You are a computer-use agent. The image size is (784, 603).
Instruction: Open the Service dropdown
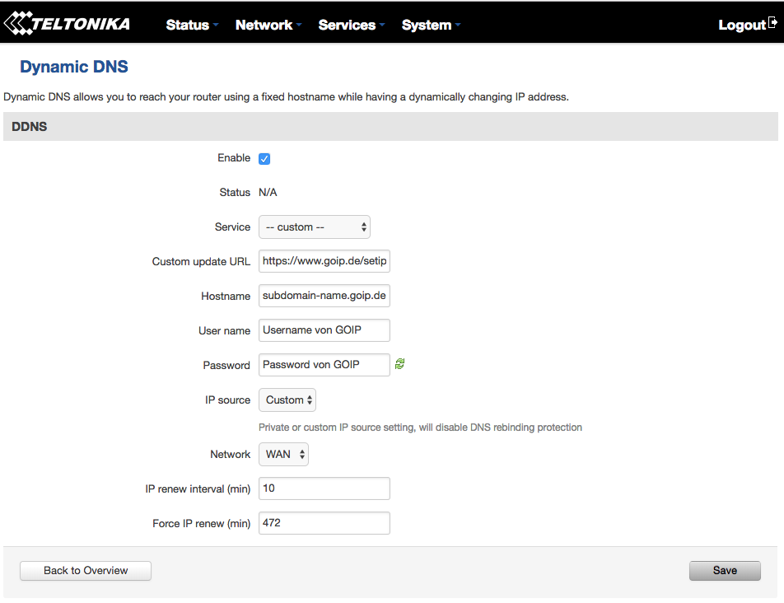coord(315,227)
